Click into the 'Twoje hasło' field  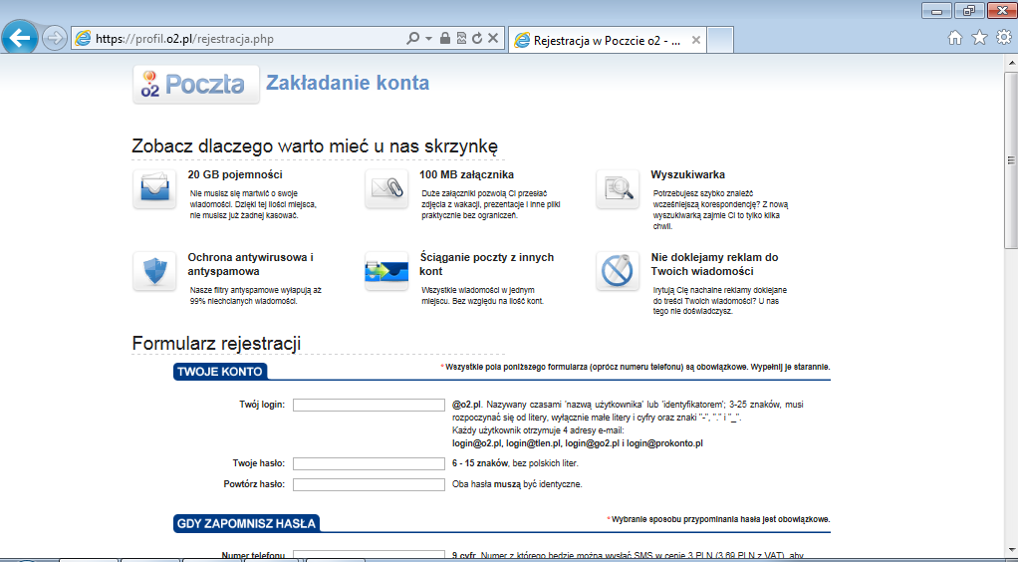(369, 464)
